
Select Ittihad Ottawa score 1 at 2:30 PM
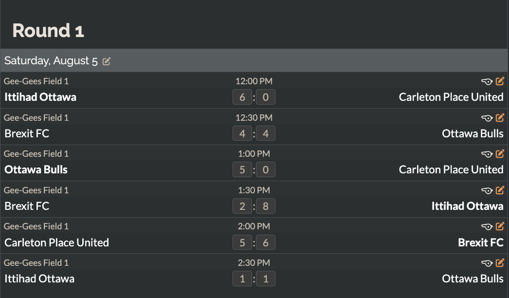click(x=242, y=279)
